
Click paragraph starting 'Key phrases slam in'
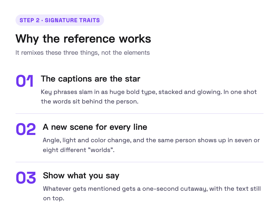point(149,97)
